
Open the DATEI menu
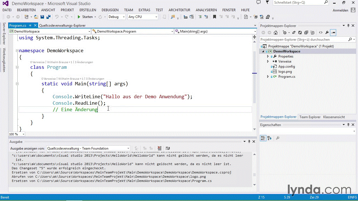pyautogui.click(x=7, y=10)
